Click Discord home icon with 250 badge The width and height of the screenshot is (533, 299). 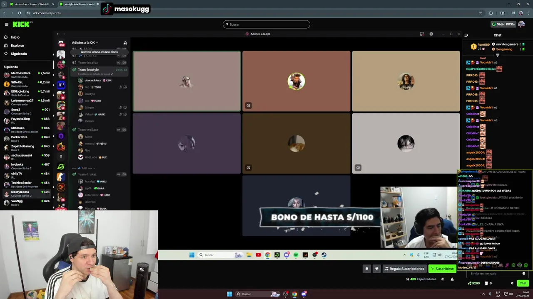(x=61, y=43)
